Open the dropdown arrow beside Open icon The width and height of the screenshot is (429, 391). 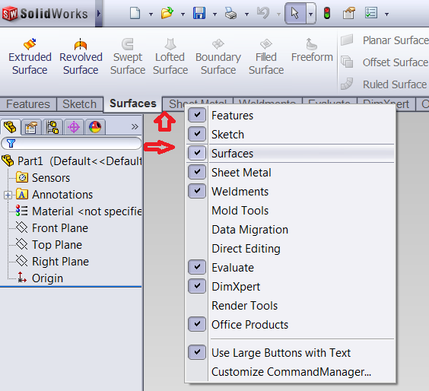click(x=183, y=14)
